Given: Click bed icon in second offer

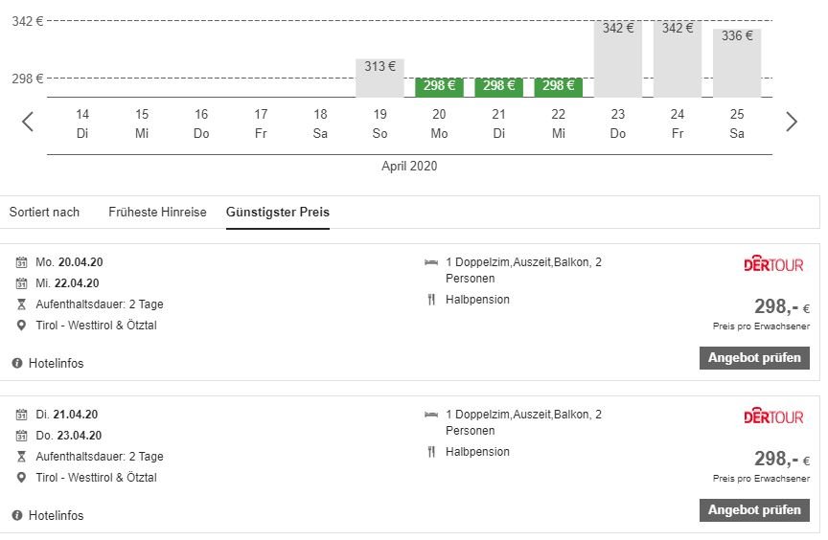Looking at the screenshot, I should click(x=430, y=415).
